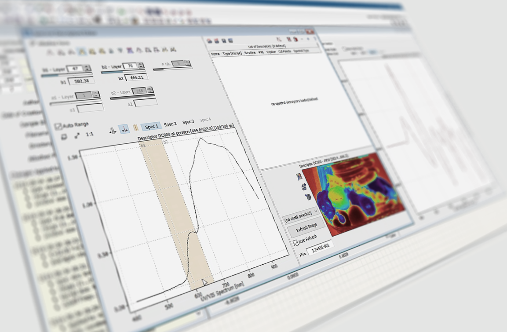Click the copy pages icon beside descriptor image
Viewport: 507px width, 332px height.
[x=308, y=197]
